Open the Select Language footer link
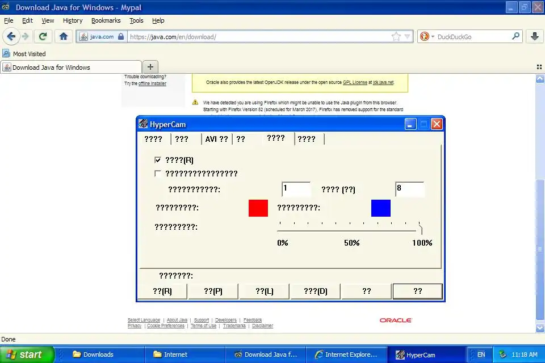Image resolution: width=545 pixels, height=363 pixels. point(144,320)
